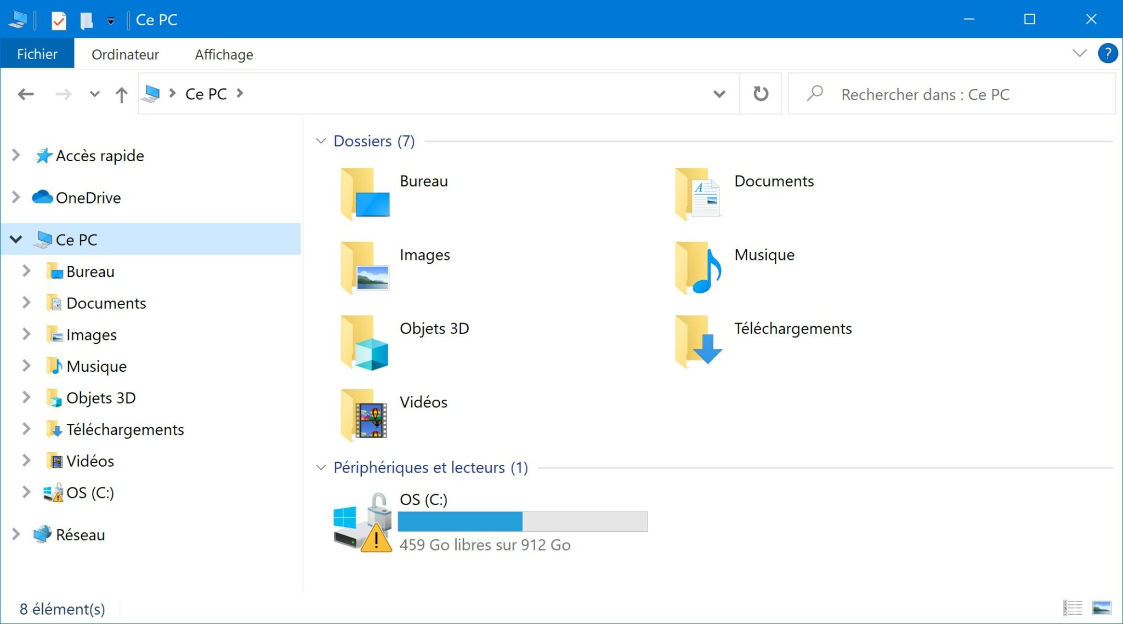1123x624 pixels.
Task: Click the refresh icon next to the address bar
Action: pyautogui.click(x=761, y=94)
